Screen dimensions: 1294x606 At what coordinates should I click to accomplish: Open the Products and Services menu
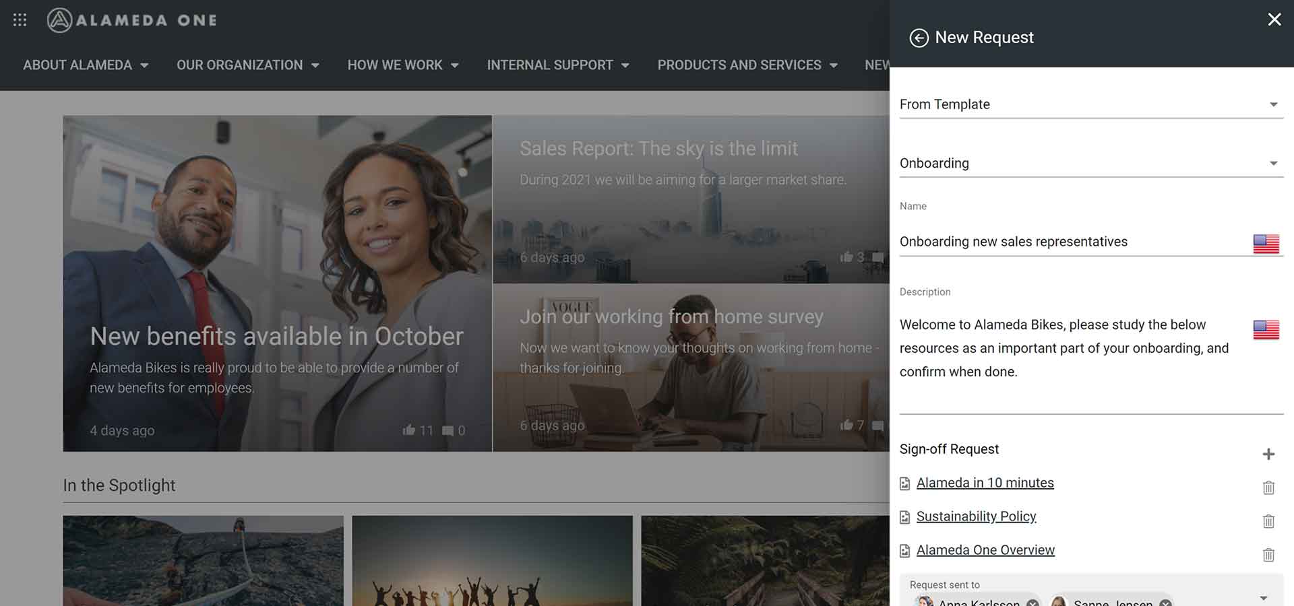coord(747,65)
